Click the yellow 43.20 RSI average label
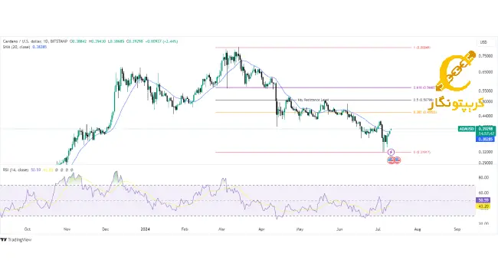The height and width of the screenshot is (280, 498). (x=483, y=206)
